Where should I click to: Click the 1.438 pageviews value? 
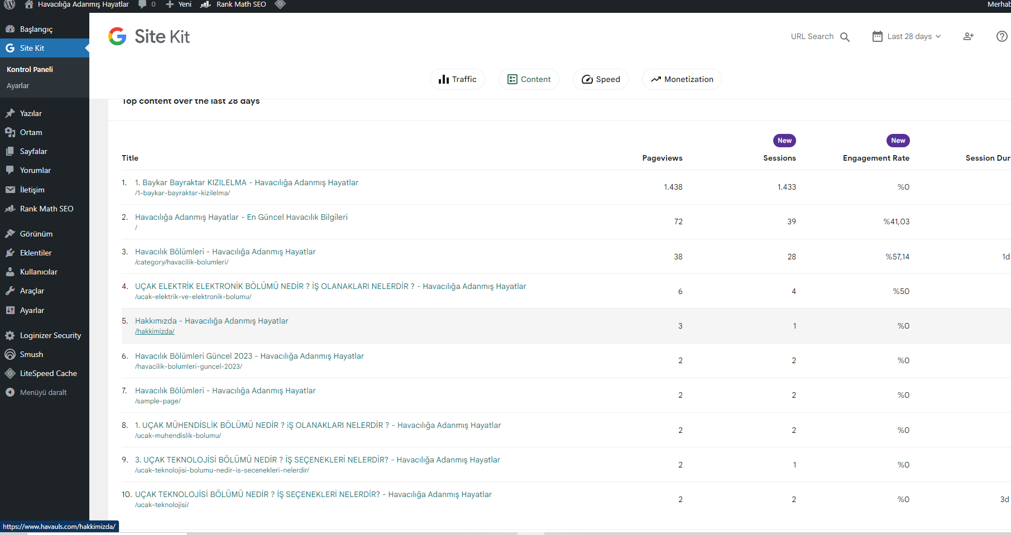[x=673, y=187]
